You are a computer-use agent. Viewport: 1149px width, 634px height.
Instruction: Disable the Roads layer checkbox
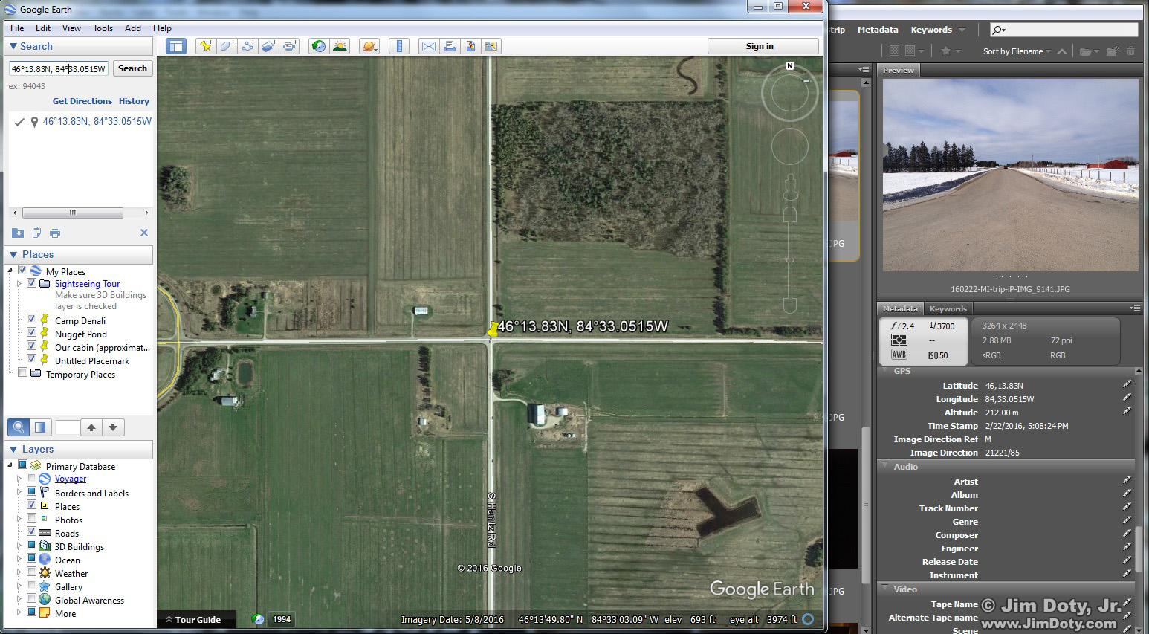click(32, 531)
